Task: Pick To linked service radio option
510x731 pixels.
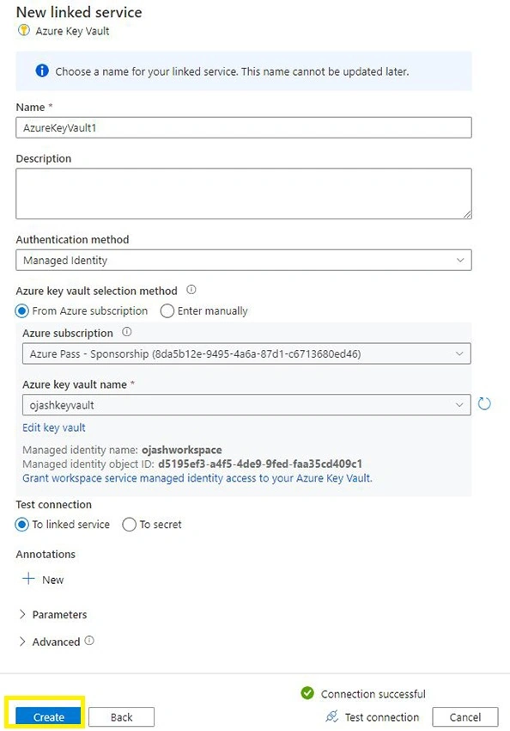Action: coord(21,525)
